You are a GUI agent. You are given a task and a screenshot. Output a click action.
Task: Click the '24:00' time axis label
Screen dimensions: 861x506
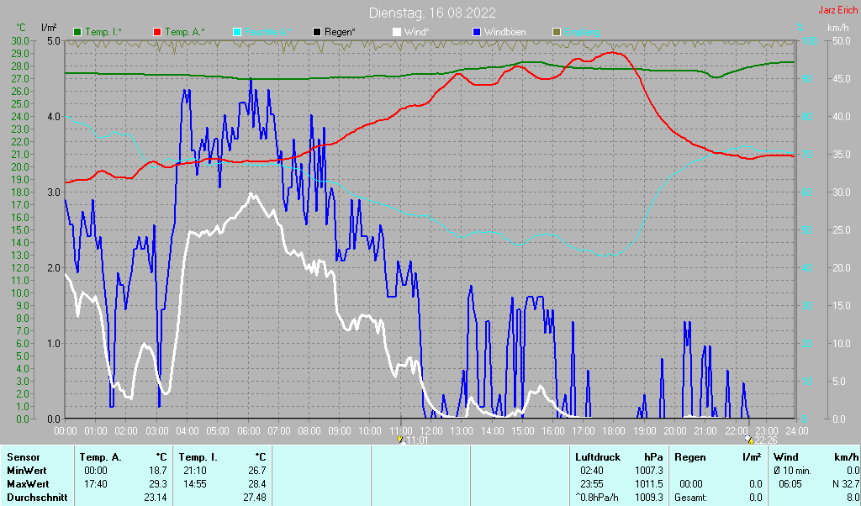pyautogui.click(x=795, y=431)
